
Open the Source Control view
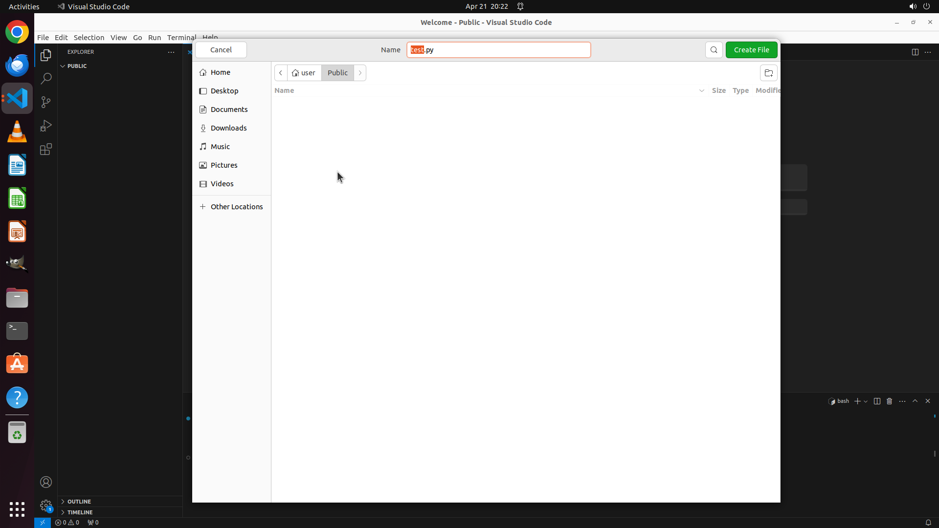click(x=46, y=102)
